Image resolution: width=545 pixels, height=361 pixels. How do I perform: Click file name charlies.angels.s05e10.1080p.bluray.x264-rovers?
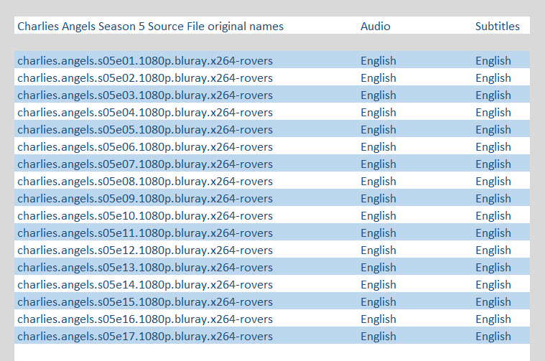[145, 216]
